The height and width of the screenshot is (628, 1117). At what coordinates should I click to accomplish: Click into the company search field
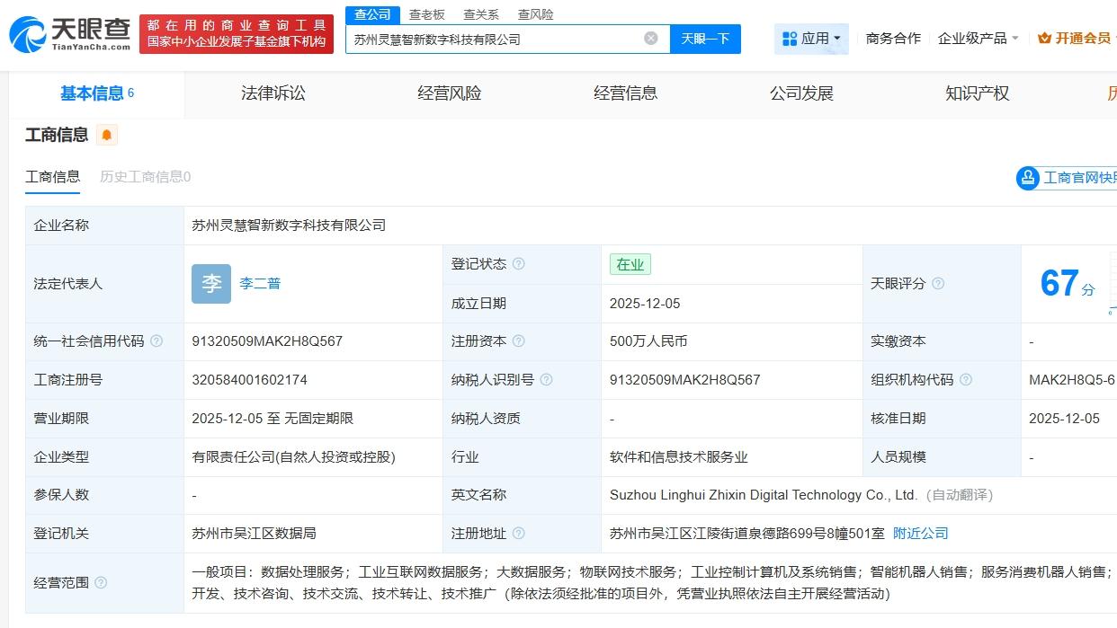[495, 39]
